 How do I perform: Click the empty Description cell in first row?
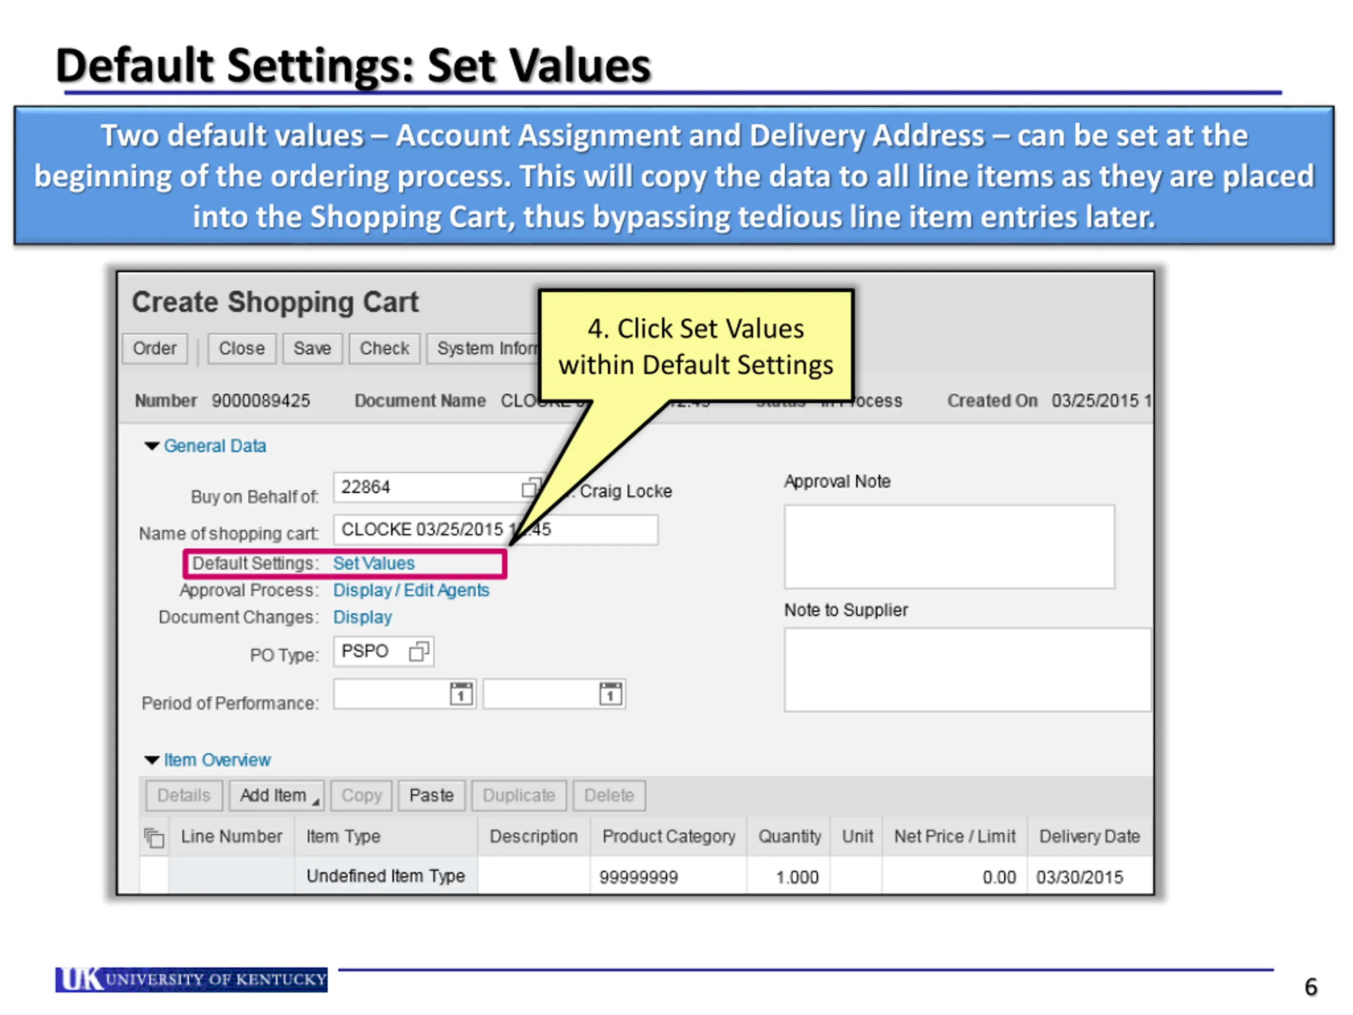pyautogui.click(x=534, y=876)
